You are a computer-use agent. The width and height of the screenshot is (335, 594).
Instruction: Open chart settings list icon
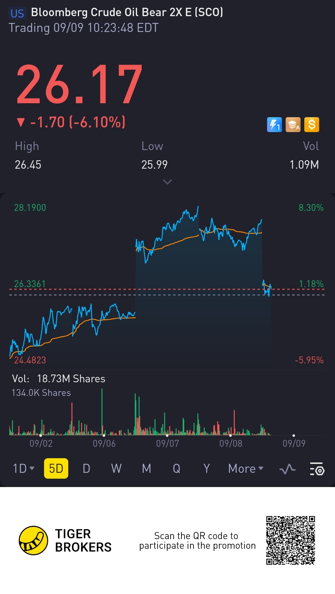click(x=317, y=469)
